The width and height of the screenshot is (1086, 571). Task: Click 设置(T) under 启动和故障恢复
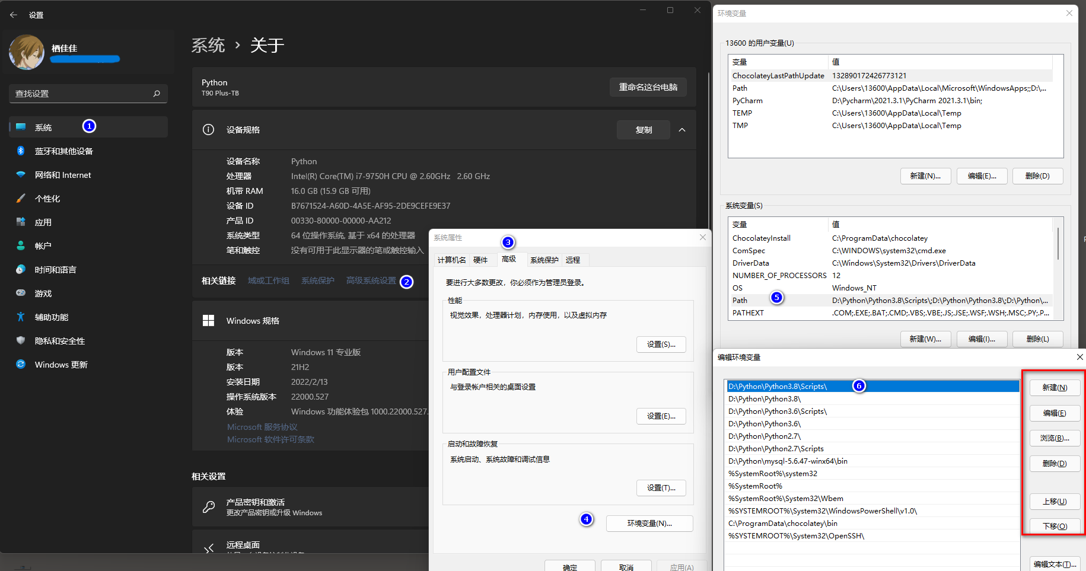pos(661,488)
